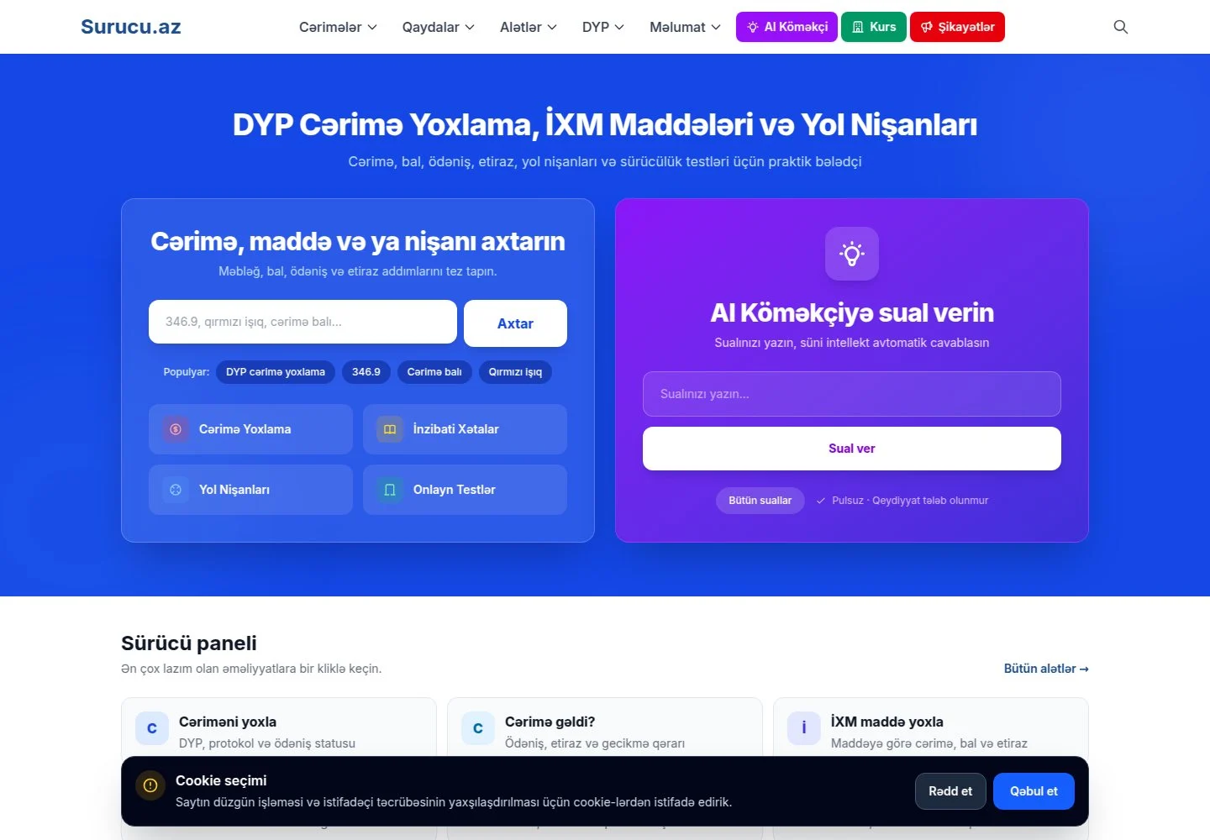Click the Yol Nişanları tile icon
1210x840 pixels.
(176, 490)
